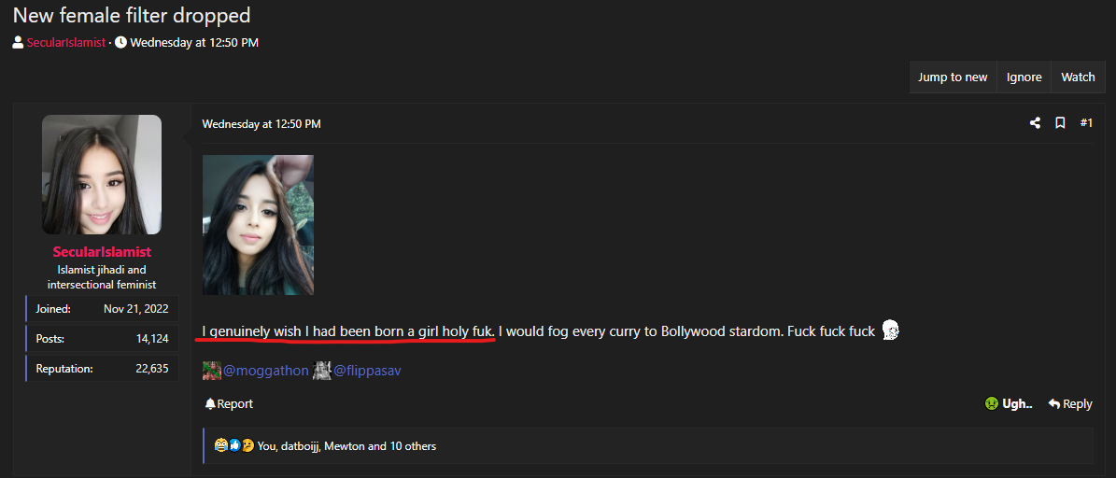Toggle Watch on this thread
The height and width of the screenshot is (478, 1116).
[x=1078, y=77]
